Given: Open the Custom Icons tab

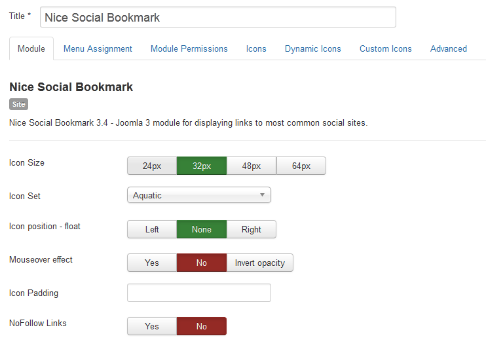Looking at the screenshot, I should 386,48.
